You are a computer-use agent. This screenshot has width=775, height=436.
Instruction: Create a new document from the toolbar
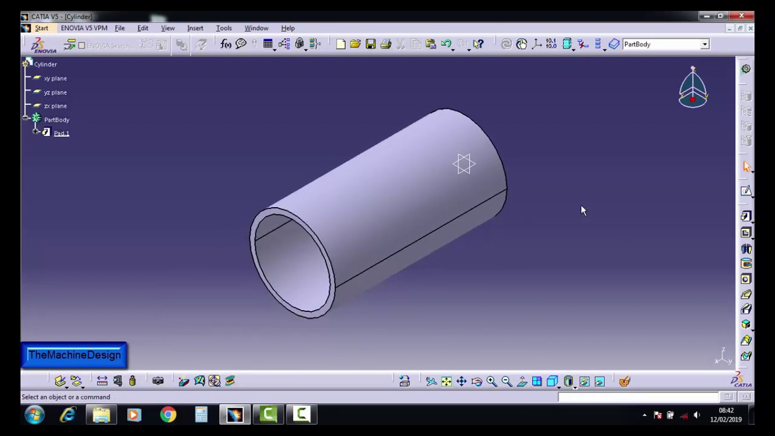pyautogui.click(x=340, y=44)
